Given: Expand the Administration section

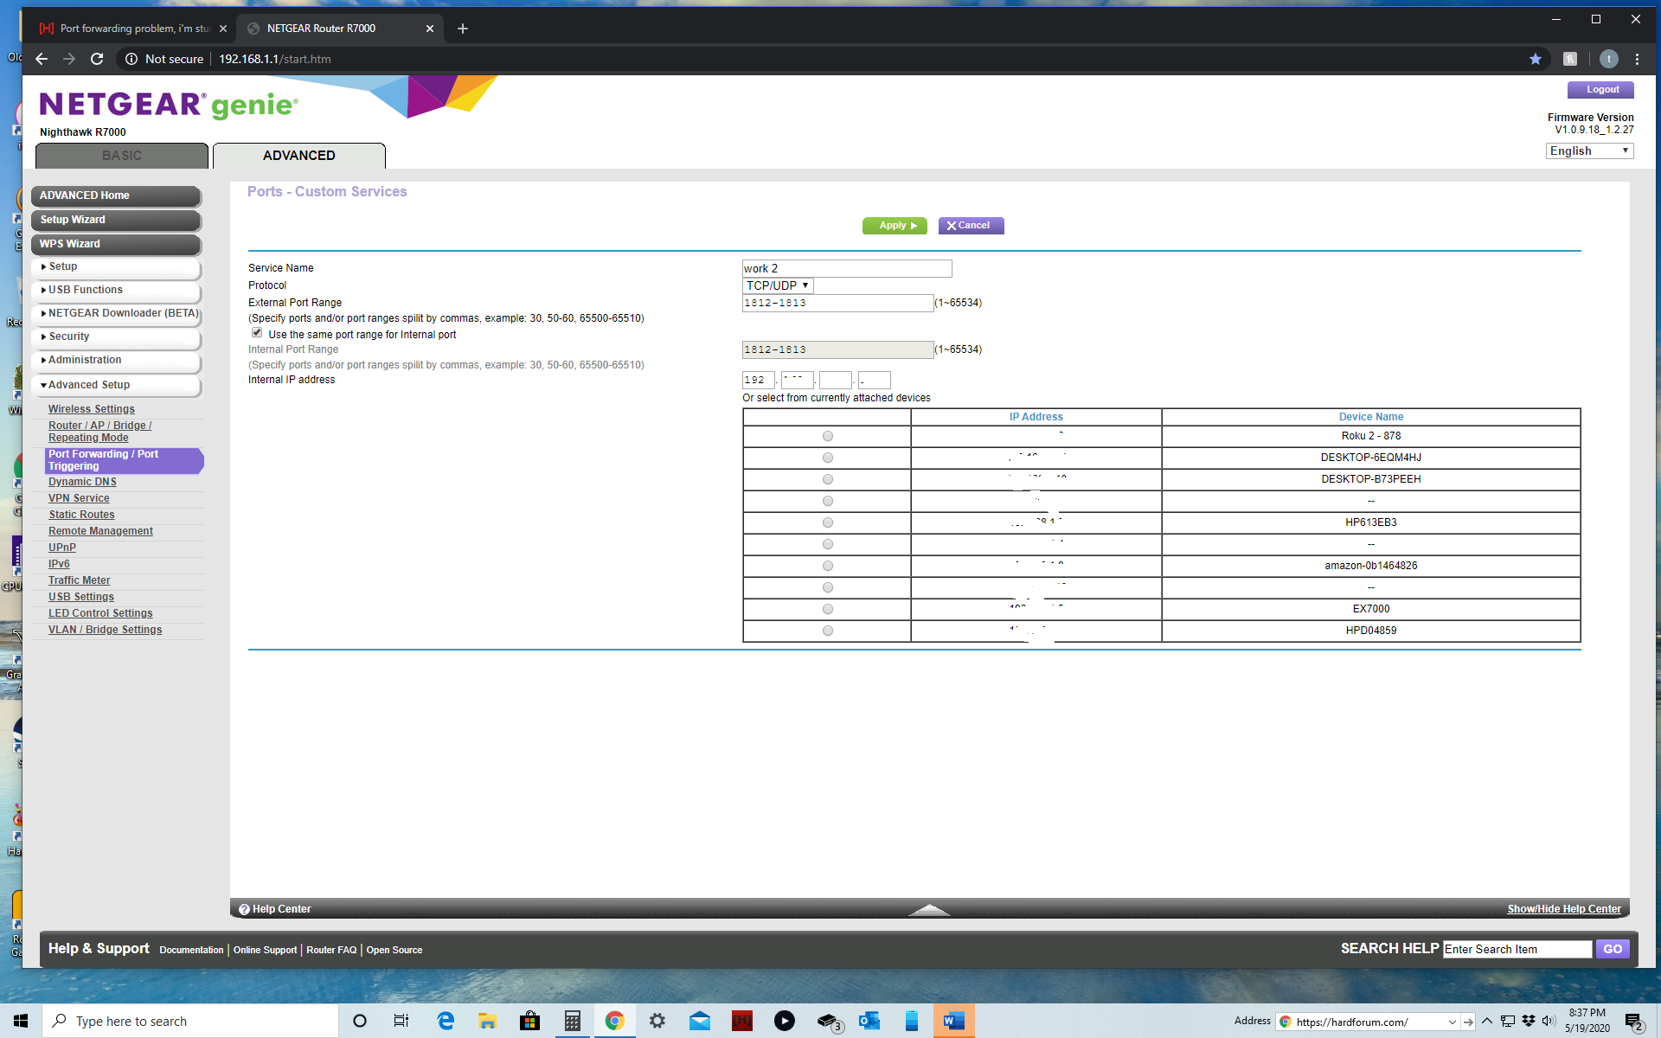Looking at the screenshot, I should click(x=116, y=361).
